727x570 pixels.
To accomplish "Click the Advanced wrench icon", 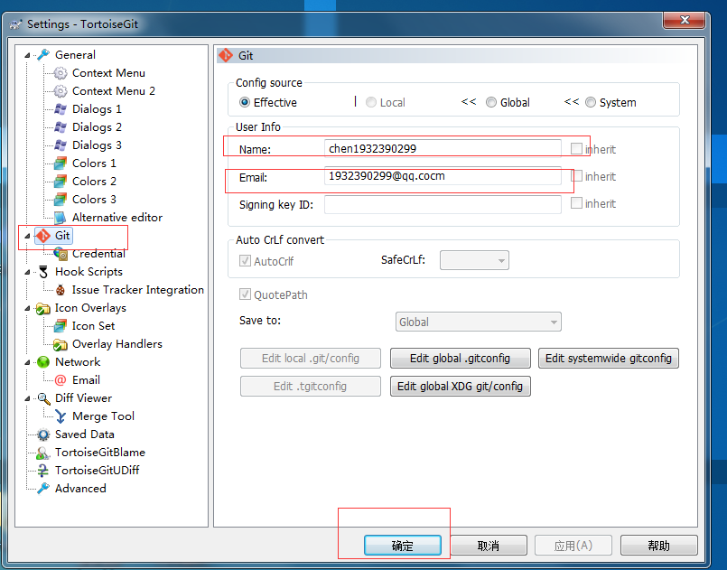I will pyautogui.click(x=43, y=489).
